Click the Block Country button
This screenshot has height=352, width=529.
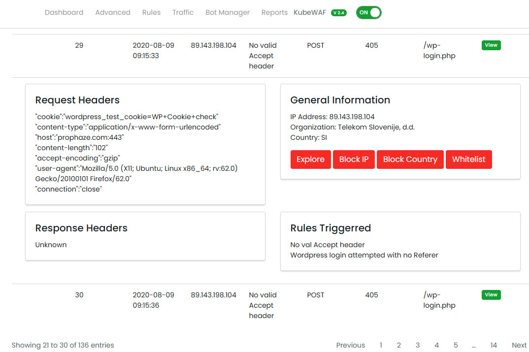pyautogui.click(x=410, y=160)
